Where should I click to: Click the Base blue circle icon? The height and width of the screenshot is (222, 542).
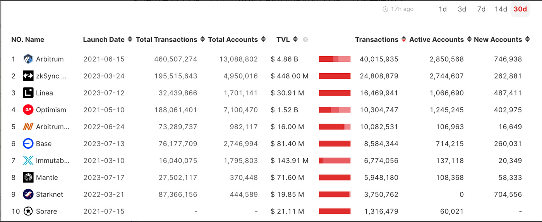(28, 144)
